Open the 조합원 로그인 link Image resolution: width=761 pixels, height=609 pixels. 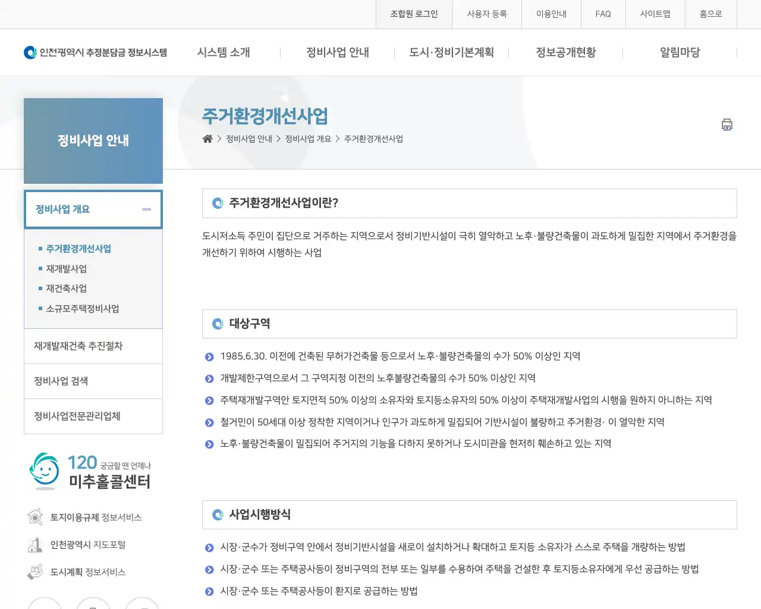[x=414, y=14]
